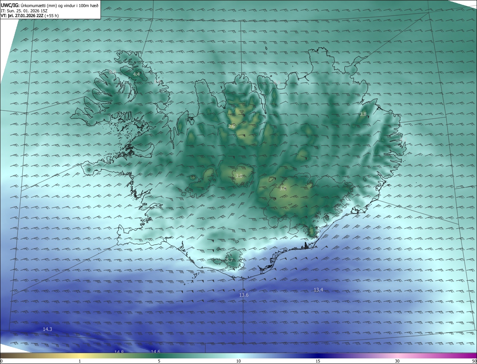Click the 'VT: þri. 27.01.2026 22Z (+55 h)' line
Viewport: 477px width, 364px height.
[x=29, y=16]
